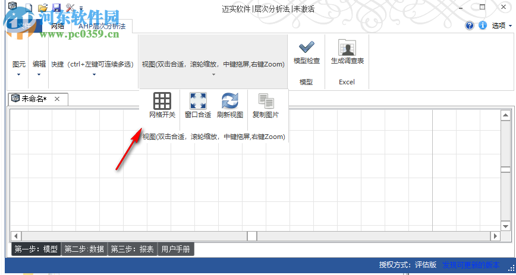Screen dimensions: 516x275
Task: Create a new document from quick toolbar
Action: (x=29, y=7)
